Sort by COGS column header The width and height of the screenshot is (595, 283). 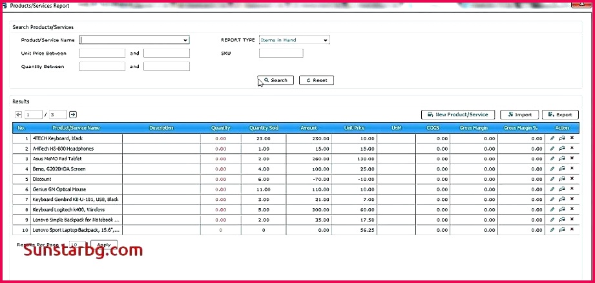[433, 128]
